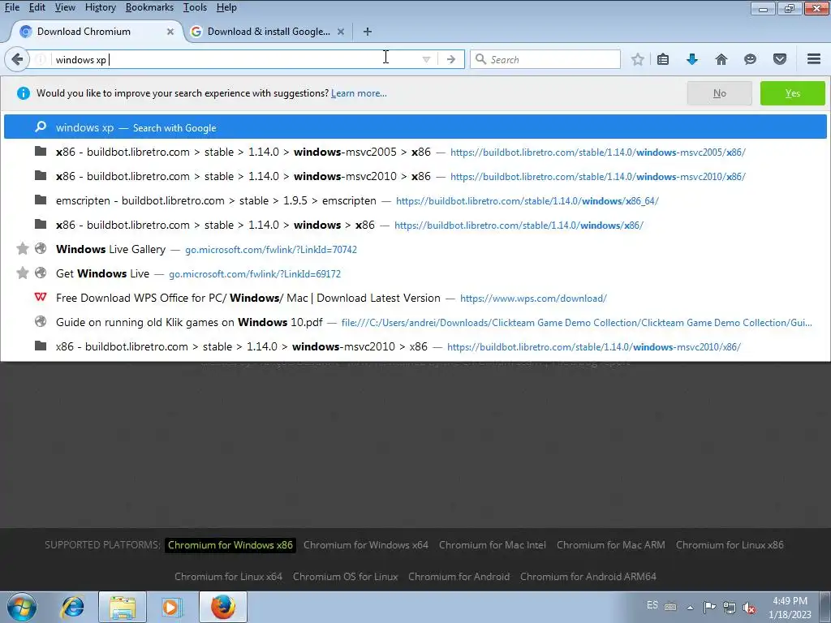
Task: Click the star icon beside Get Windows Live
Action: coord(22,273)
